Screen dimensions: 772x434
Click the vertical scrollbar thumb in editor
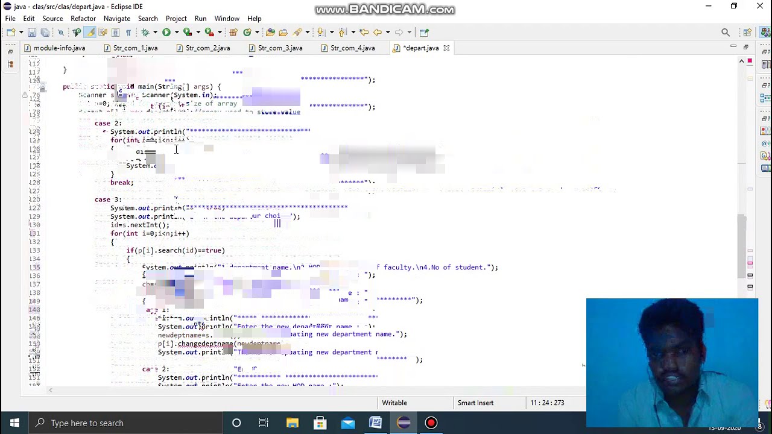pyautogui.click(x=742, y=246)
